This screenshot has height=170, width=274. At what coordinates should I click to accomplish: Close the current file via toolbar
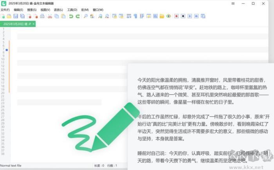[x=29, y=16]
